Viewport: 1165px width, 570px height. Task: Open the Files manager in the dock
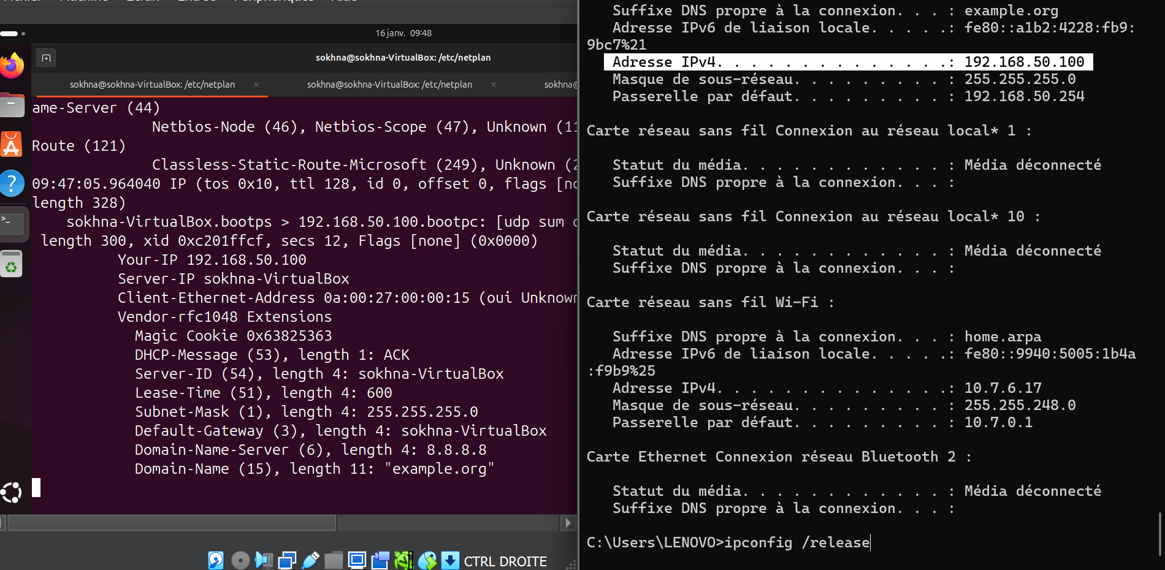[11, 105]
